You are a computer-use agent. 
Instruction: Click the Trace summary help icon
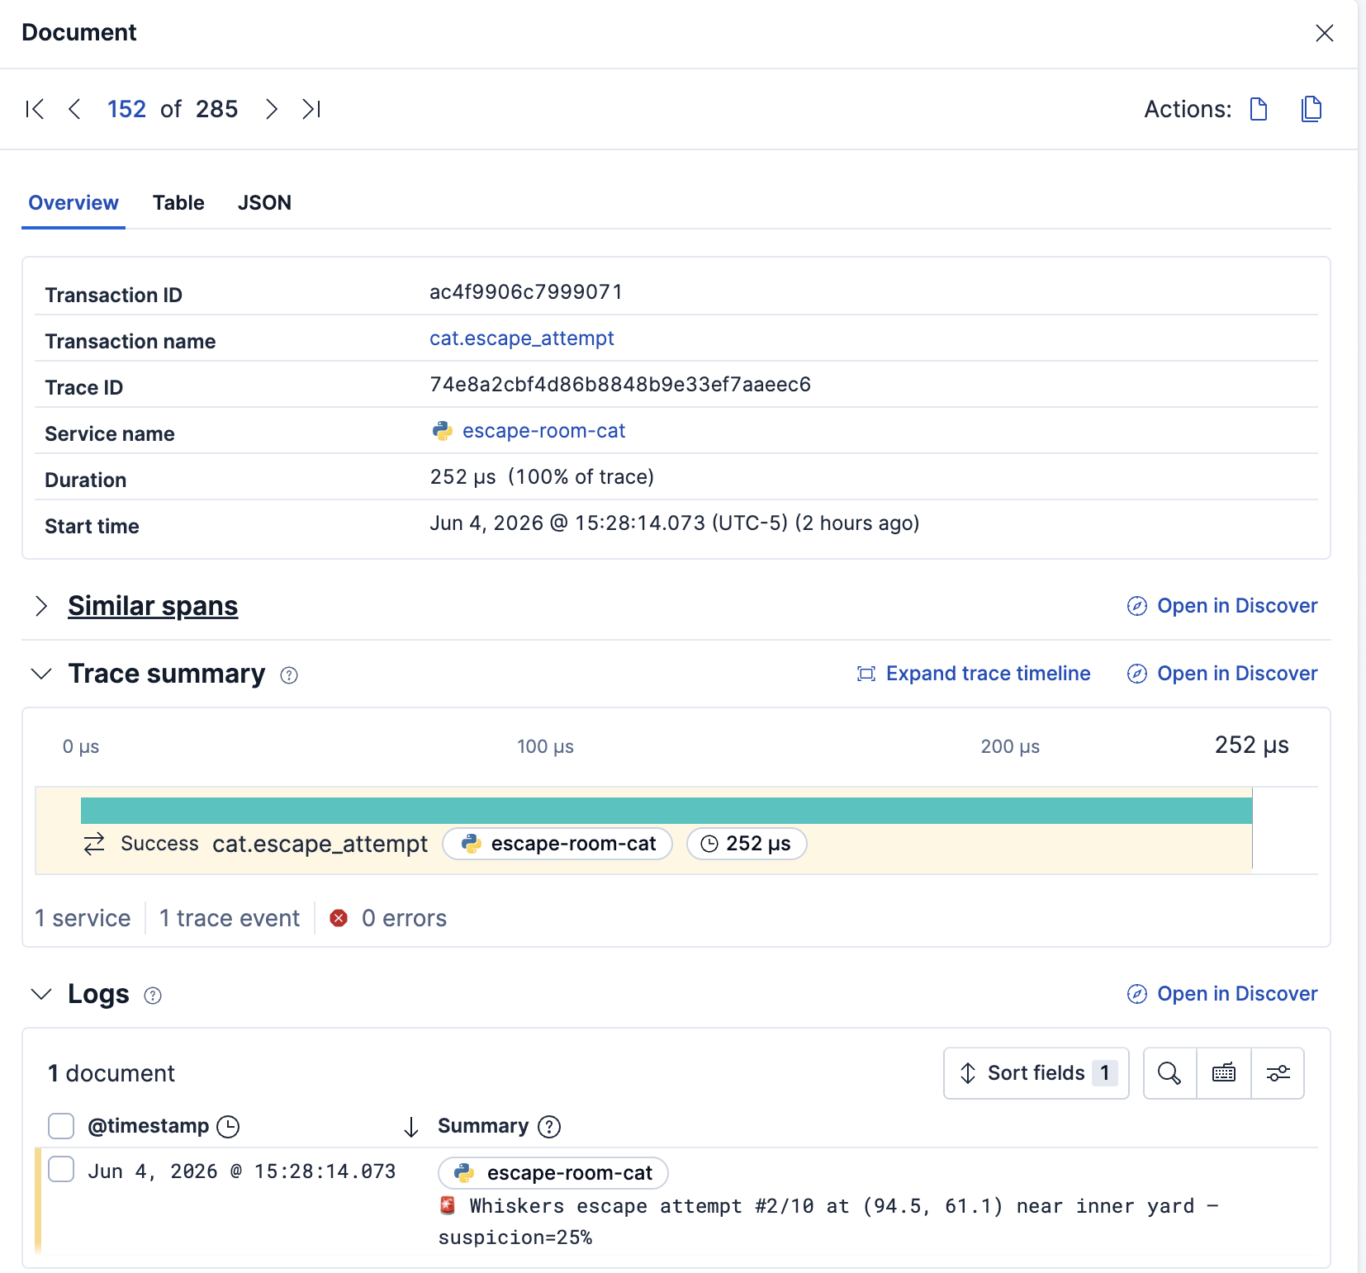(x=289, y=675)
